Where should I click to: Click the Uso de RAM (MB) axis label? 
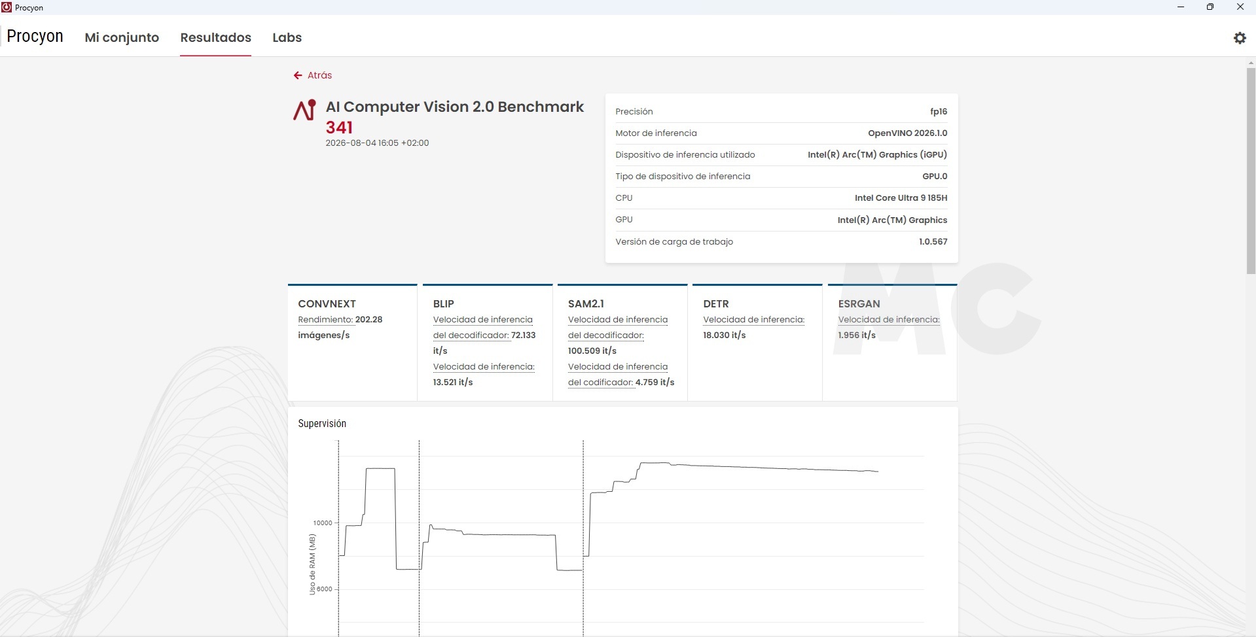[x=312, y=564]
